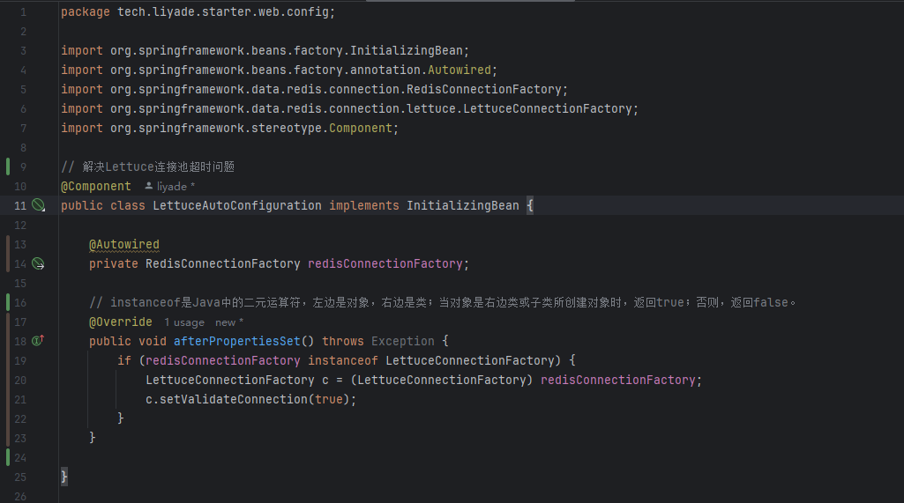Click the import of annotation.Autowired
This screenshot has width=904, height=503.
point(279,70)
